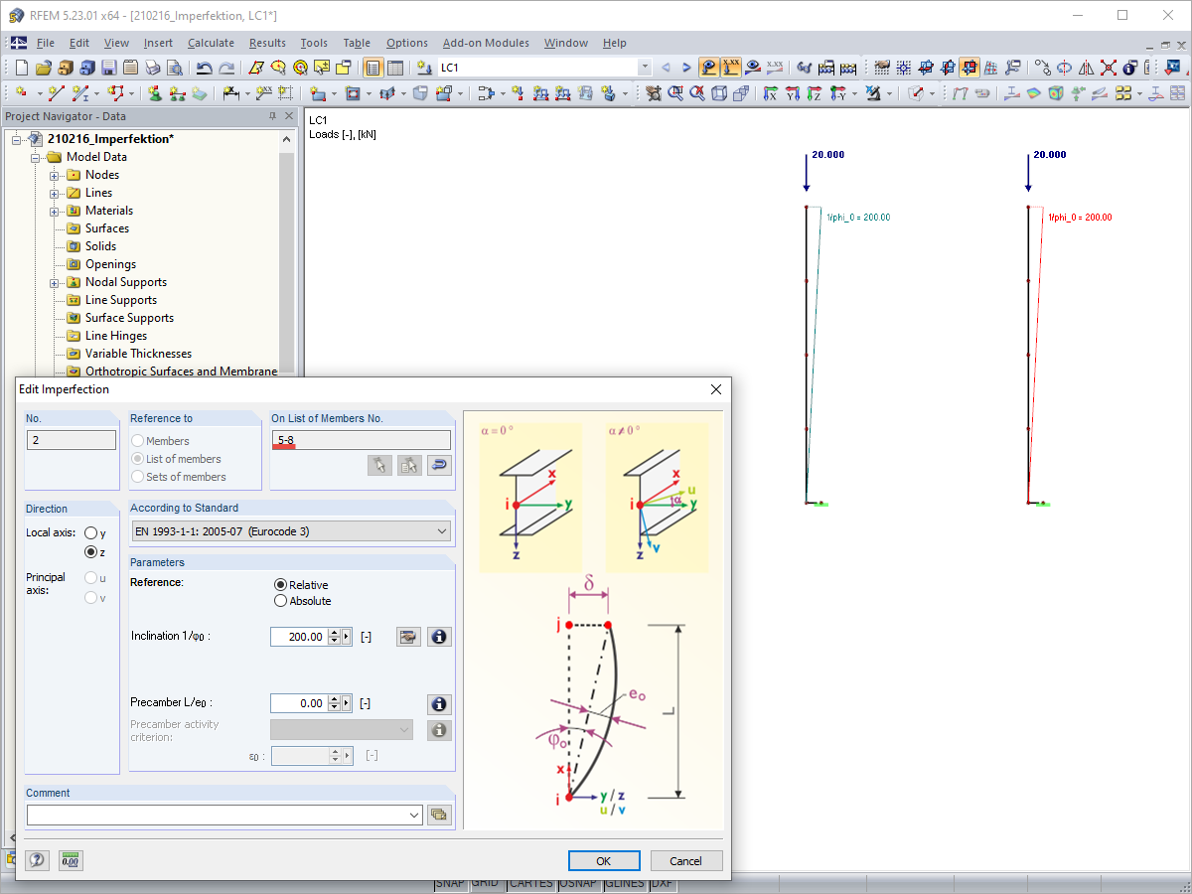Viewport: 1192px width, 894px height.
Task: Go to the previous load case arrow
Action: (665, 68)
